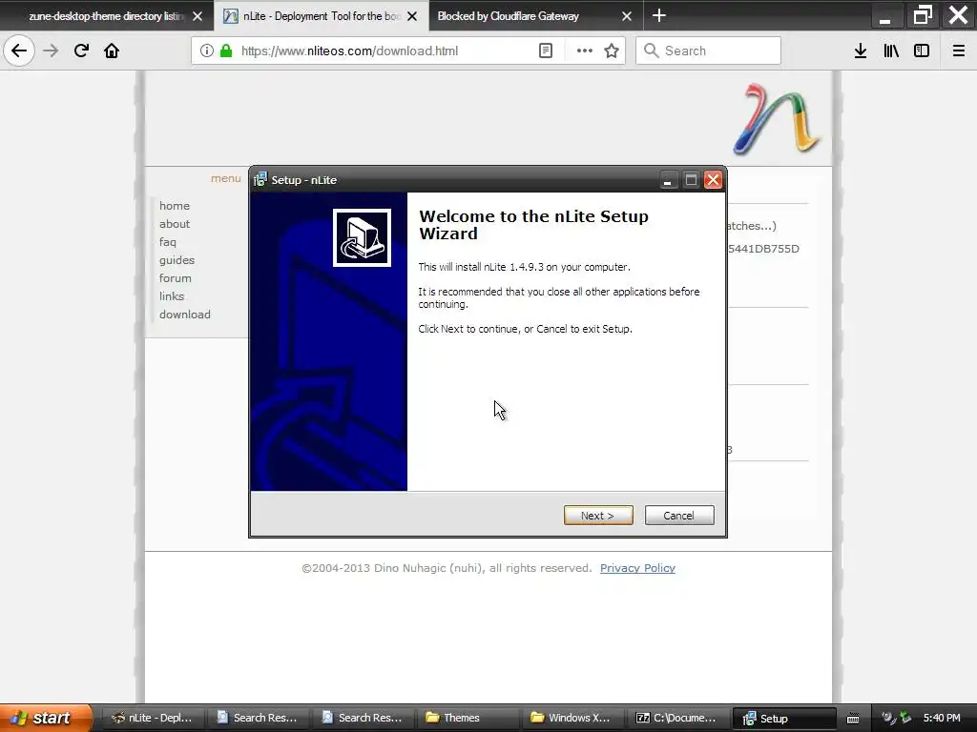Click the 5:40 PM system clock
This screenshot has height=732, width=977.
coord(942,718)
